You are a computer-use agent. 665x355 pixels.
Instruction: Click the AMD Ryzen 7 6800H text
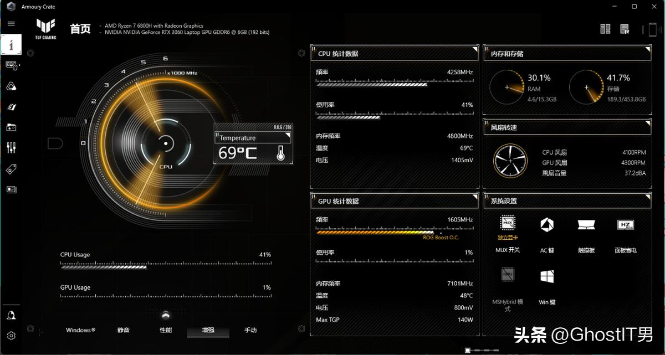[x=154, y=26]
